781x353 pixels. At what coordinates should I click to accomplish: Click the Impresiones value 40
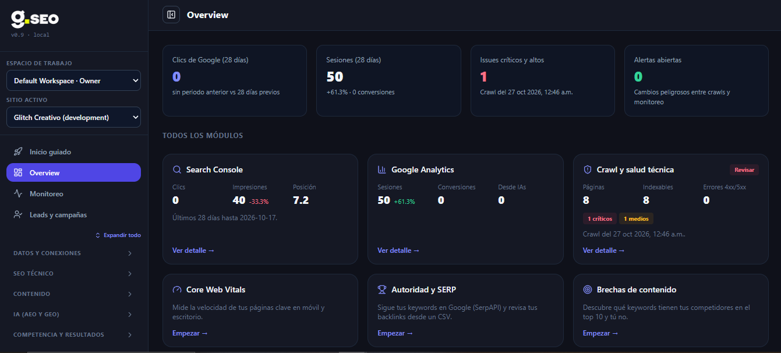pyautogui.click(x=239, y=200)
